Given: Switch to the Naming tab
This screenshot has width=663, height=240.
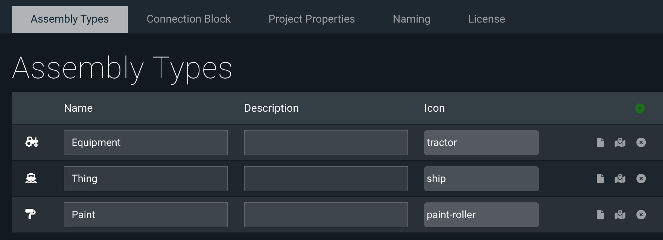Looking at the screenshot, I should pyautogui.click(x=411, y=19).
